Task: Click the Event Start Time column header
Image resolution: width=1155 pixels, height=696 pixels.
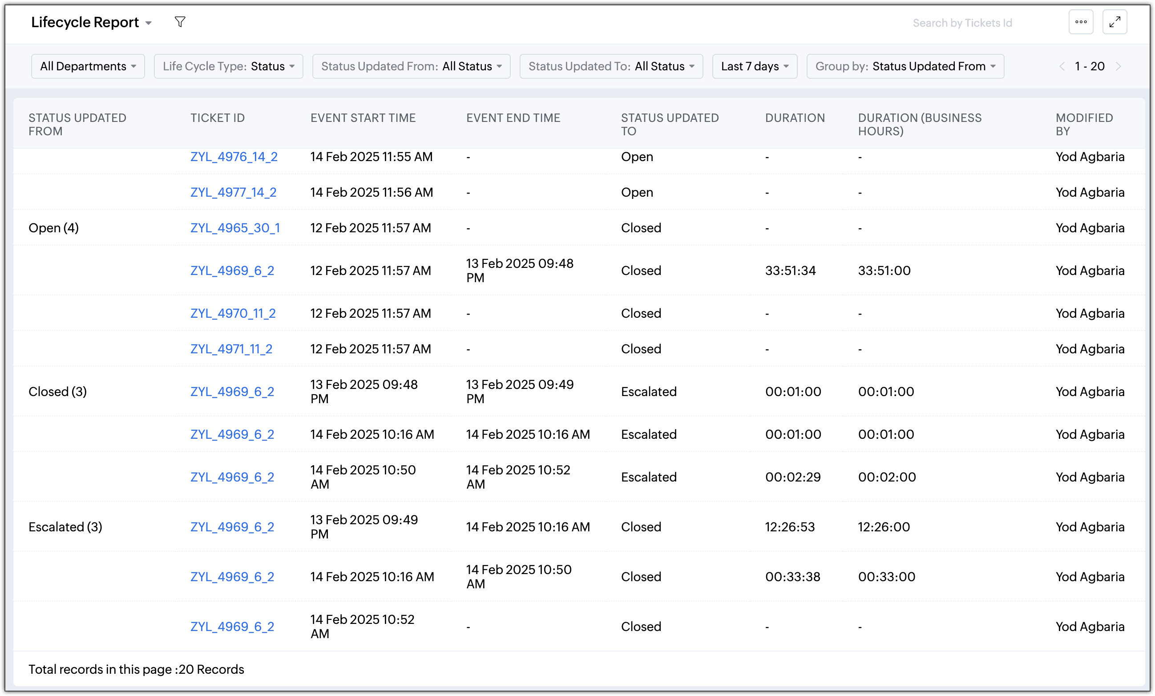Action: click(363, 118)
